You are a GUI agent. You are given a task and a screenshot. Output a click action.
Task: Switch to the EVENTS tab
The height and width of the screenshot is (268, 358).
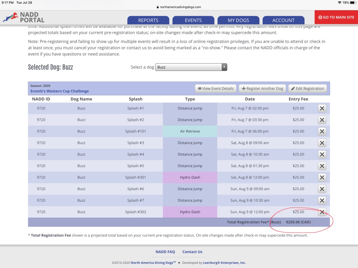point(193,20)
